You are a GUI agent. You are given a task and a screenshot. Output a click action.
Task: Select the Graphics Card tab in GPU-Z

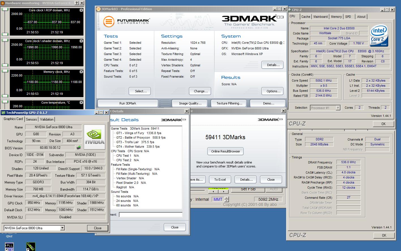13,119
